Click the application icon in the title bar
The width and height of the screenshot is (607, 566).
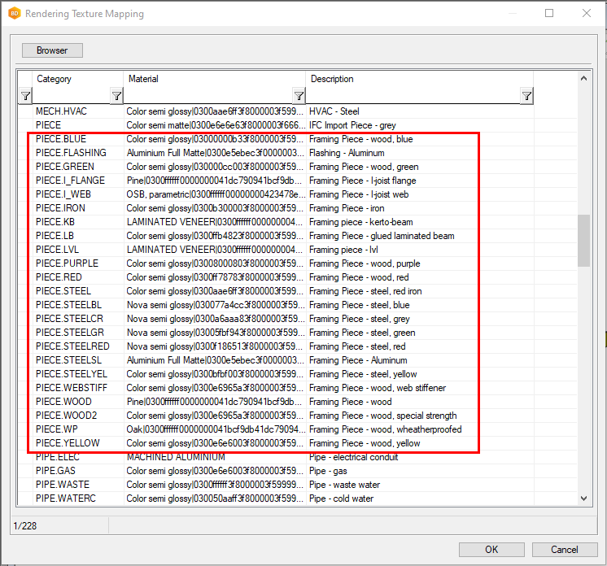[14, 14]
